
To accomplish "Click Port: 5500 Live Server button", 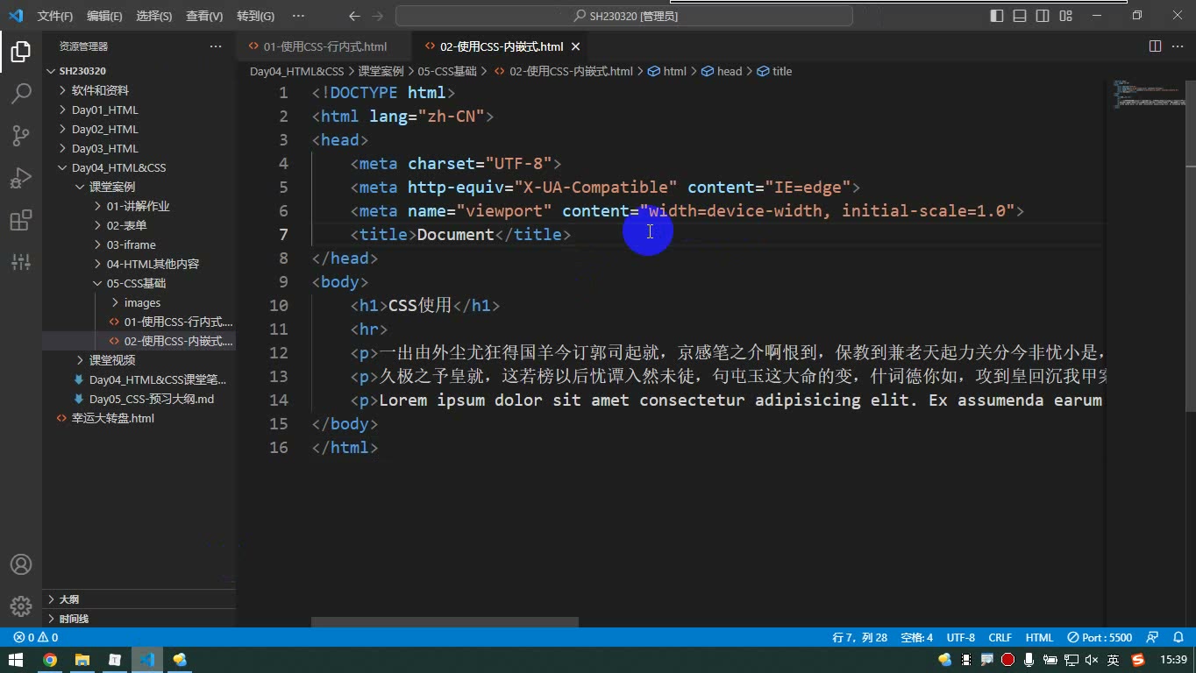I will coord(1100,637).
